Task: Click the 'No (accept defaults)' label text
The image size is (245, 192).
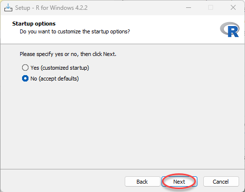Action: [54, 79]
